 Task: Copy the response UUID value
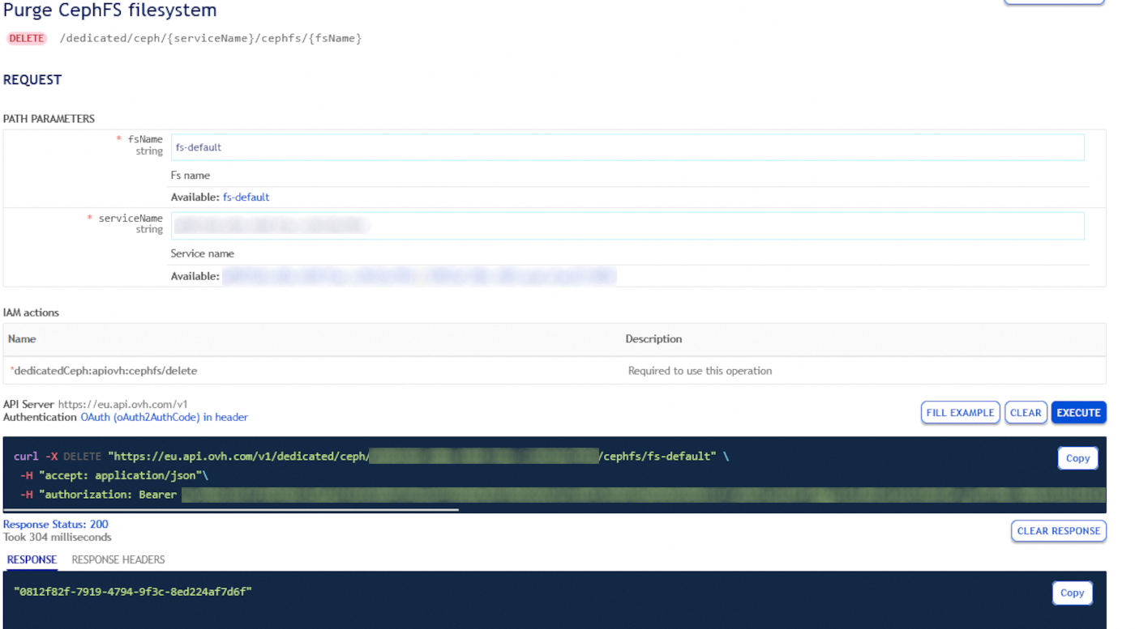(1072, 593)
